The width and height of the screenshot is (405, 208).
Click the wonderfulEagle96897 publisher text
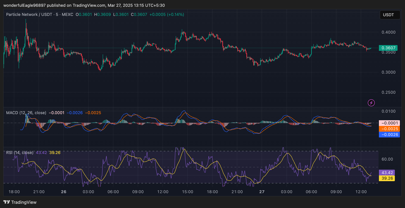[x=25, y=5]
